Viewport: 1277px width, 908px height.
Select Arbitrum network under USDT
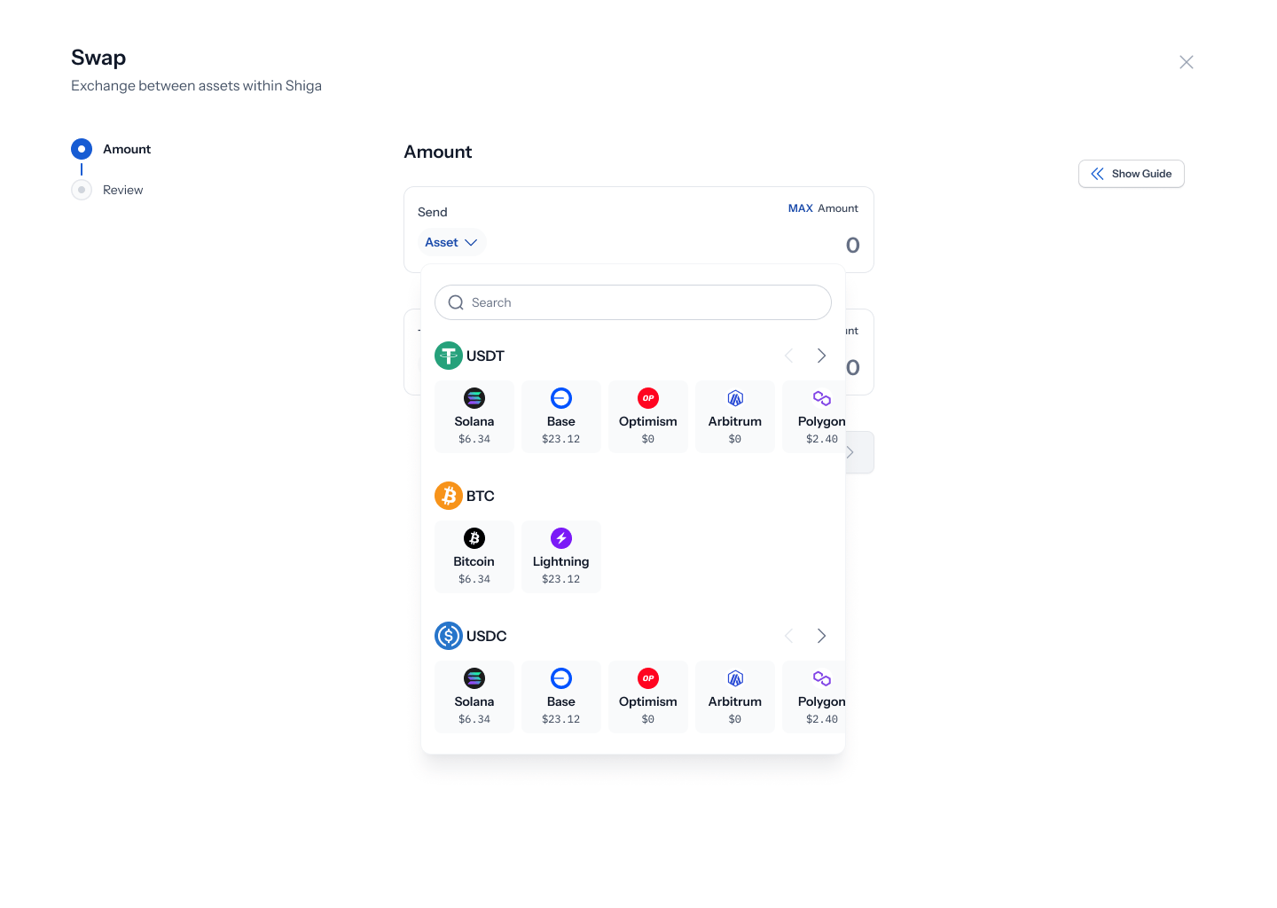click(735, 417)
